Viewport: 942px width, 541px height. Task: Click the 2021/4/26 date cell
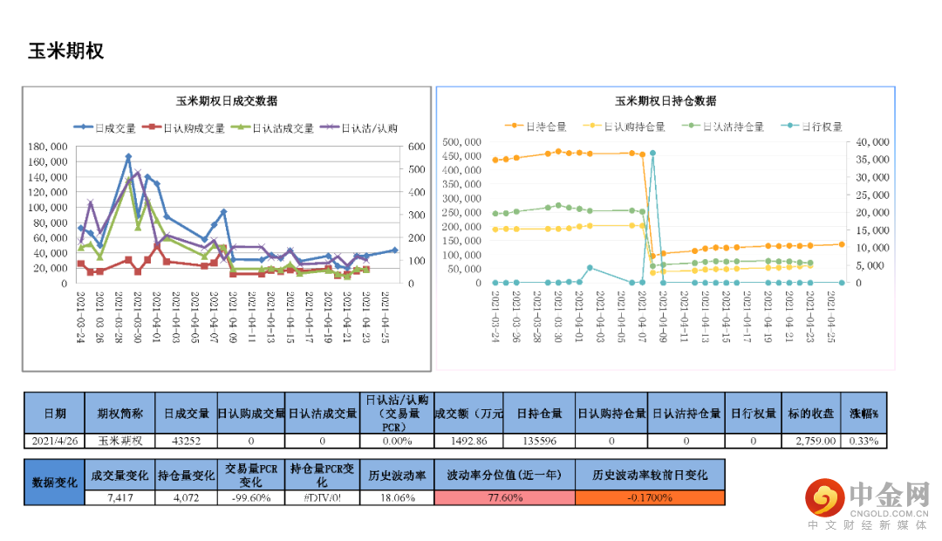[54, 441]
